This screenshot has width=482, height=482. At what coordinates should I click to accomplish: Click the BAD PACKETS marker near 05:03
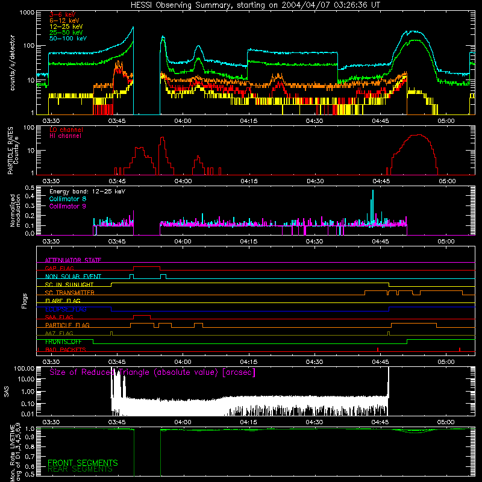point(460,349)
